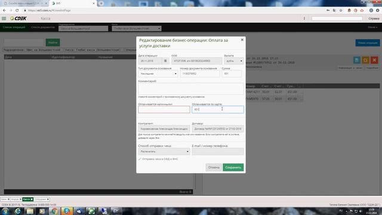The image size is (382, 215).
Task: Click the browser address bar
Action: click(x=171, y=11)
